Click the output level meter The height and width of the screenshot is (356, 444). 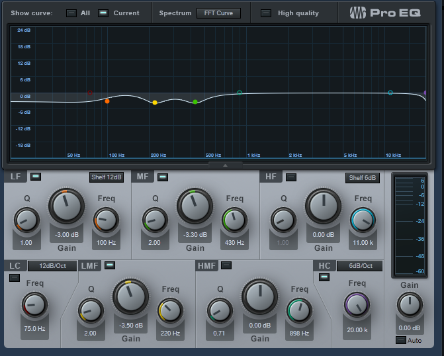pyautogui.click(x=410, y=225)
